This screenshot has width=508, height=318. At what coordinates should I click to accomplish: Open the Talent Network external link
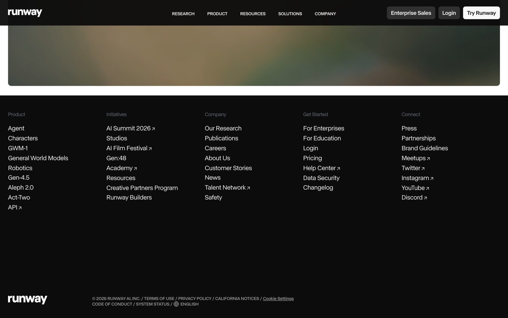point(227,187)
